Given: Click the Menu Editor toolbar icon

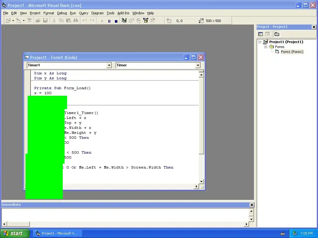Looking at the screenshot, I should coord(30,21).
